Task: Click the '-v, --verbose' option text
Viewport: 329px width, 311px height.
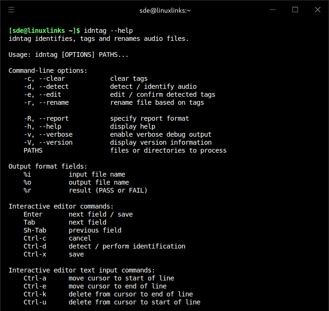Action: tap(48, 134)
